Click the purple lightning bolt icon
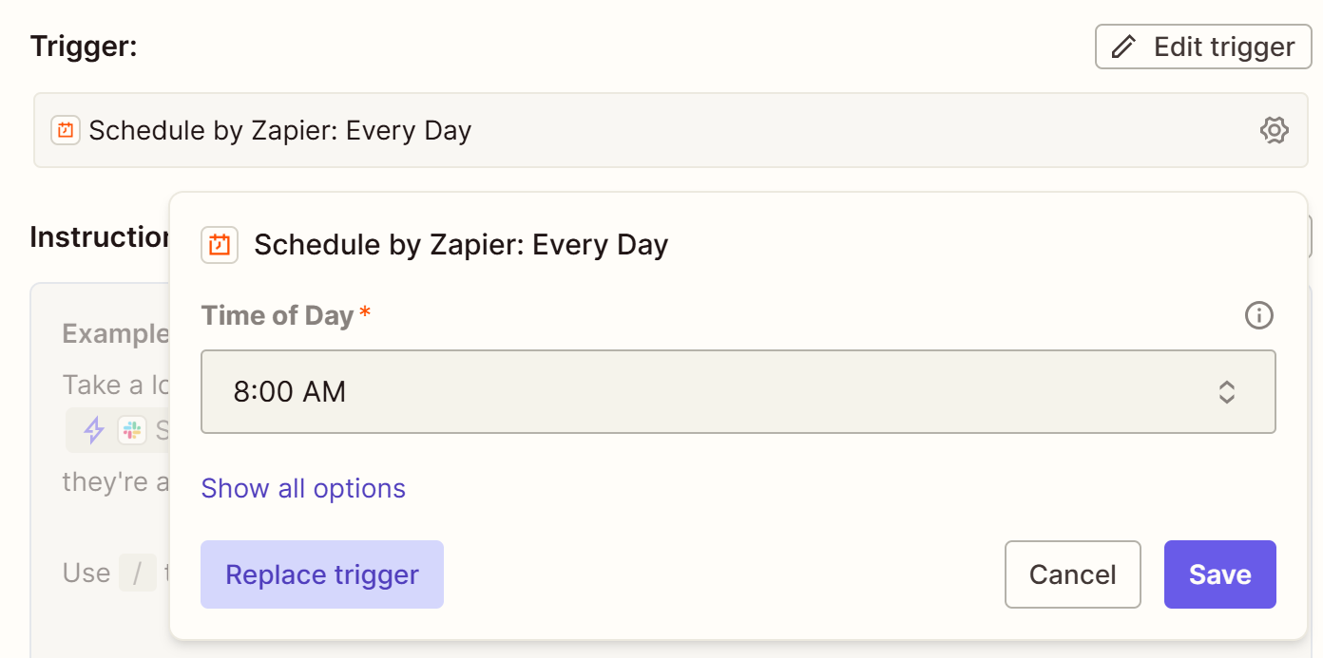This screenshot has width=1323, height=658. (x=94, y=430)
